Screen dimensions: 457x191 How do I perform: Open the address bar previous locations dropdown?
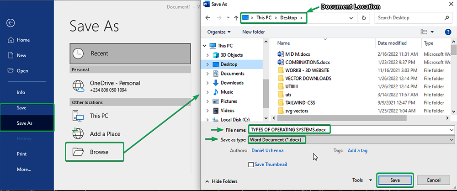[x=352, y=18]
